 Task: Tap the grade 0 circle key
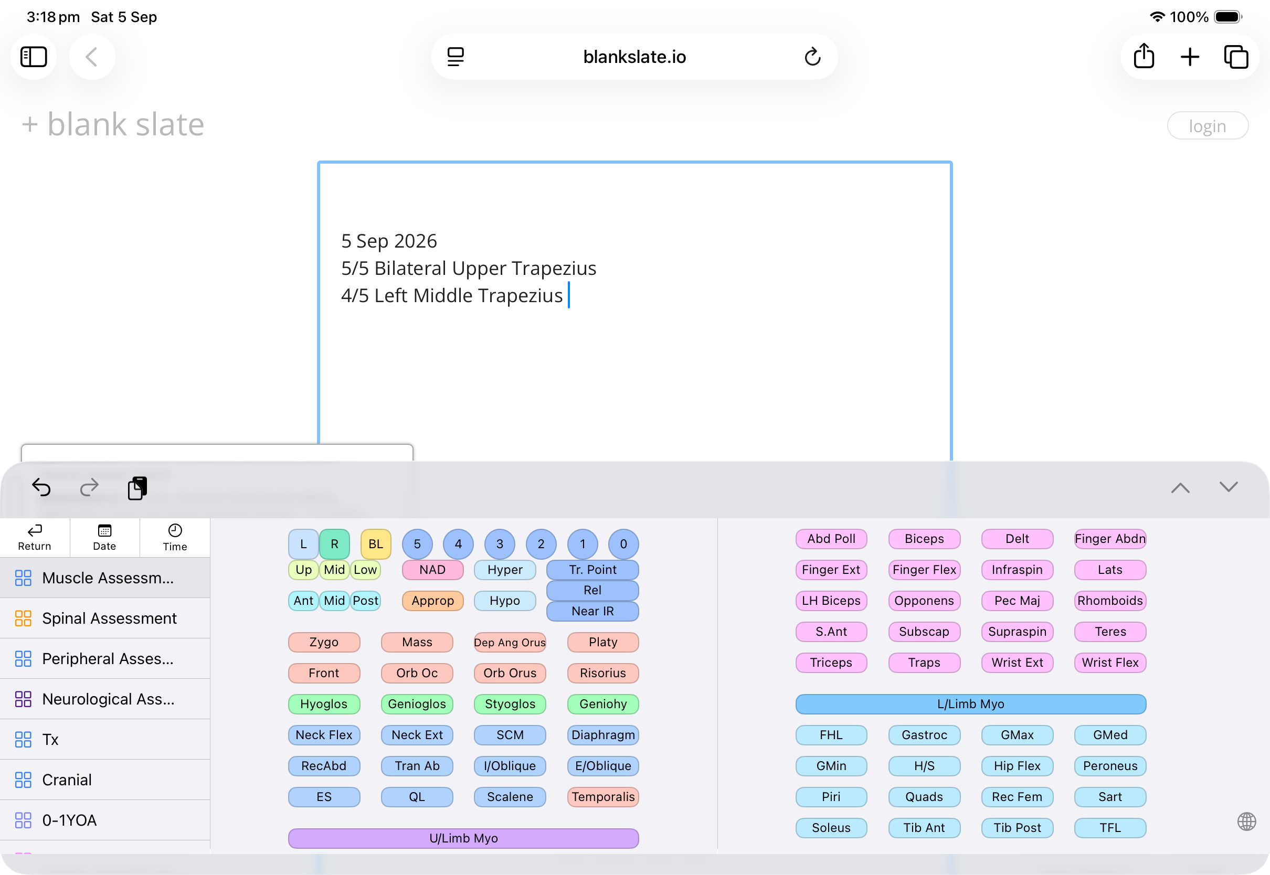click(623, 544)
